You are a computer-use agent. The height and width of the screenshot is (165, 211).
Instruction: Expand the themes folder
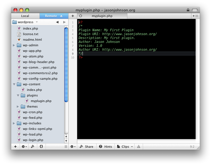18,106
